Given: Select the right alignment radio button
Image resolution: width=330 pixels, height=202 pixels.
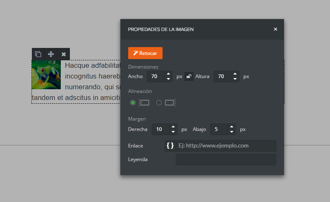Looking at the screenshot, I should click(x=159, y=103).
